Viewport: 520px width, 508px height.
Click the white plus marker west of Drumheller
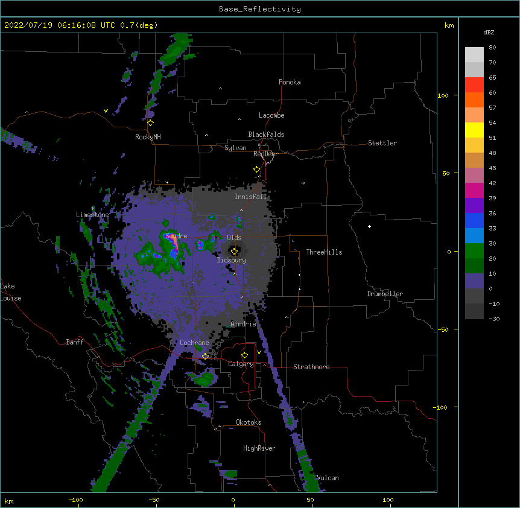point(369,226)
